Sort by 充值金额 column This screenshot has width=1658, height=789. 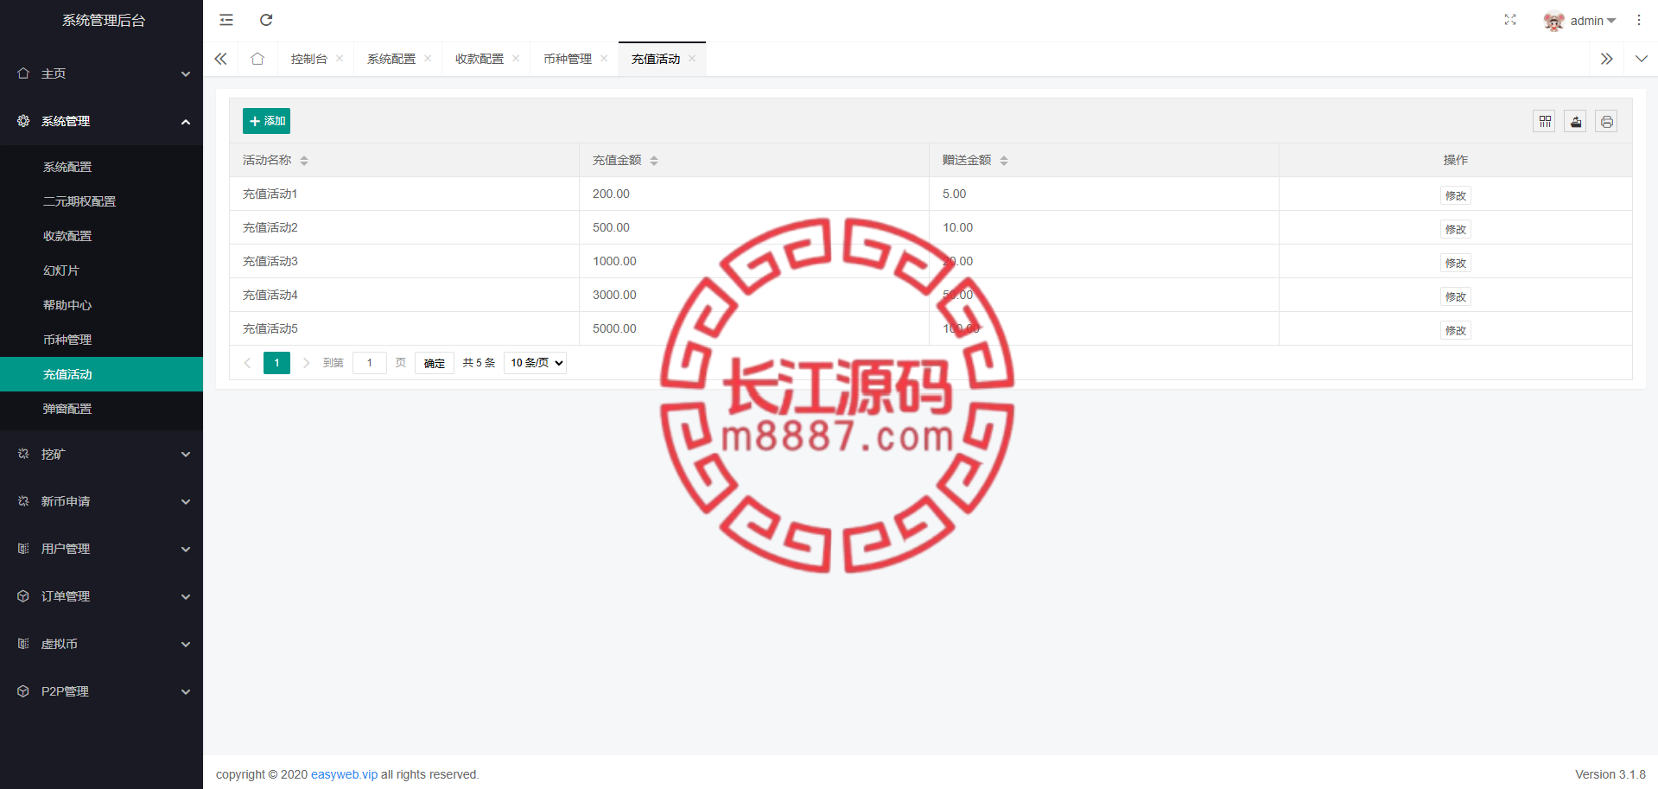click(654, 161)
